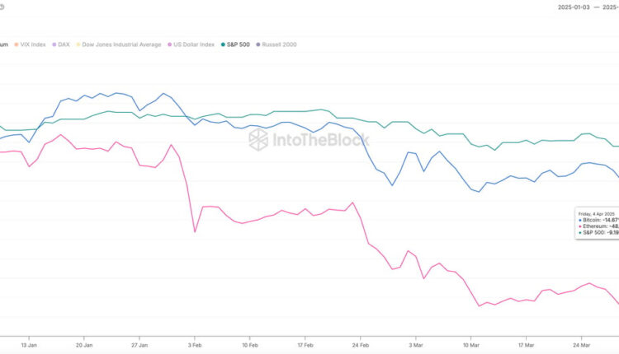Click the tooltip date Friday, 4 Apr 2025
619x354 pixels.
tap(598, 213)
